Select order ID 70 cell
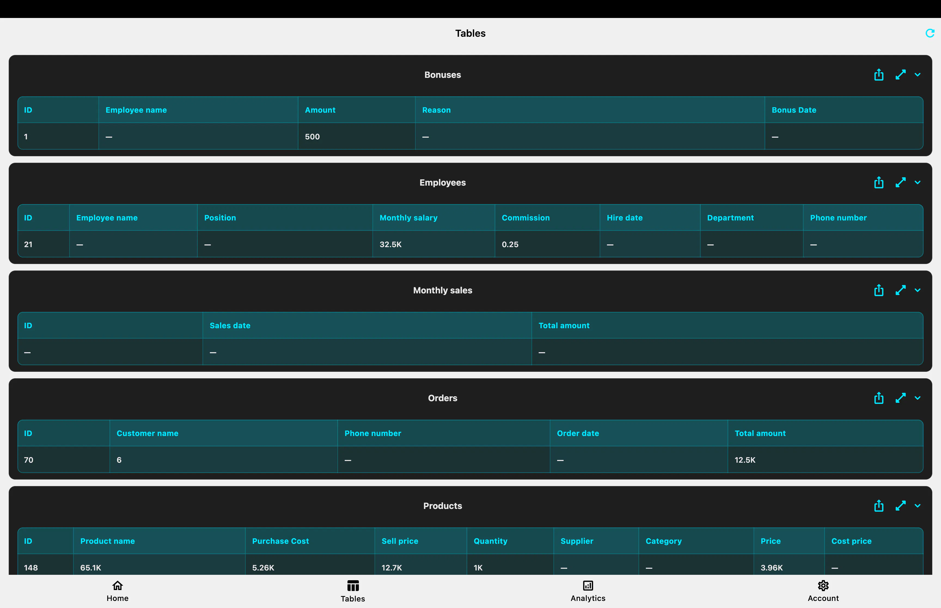This screenshot has width=941, height=608. point(63,460)
